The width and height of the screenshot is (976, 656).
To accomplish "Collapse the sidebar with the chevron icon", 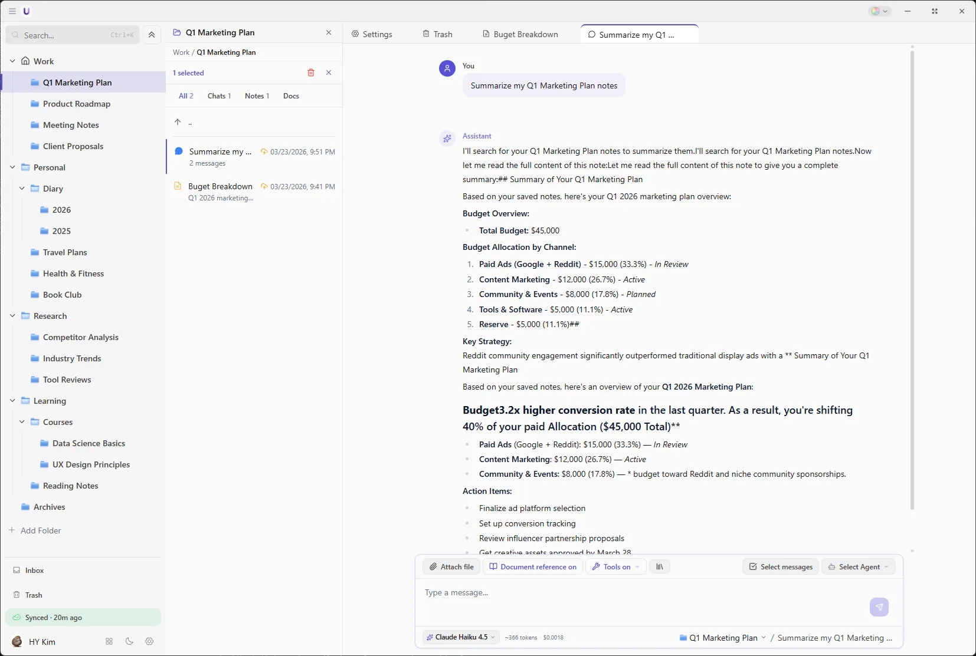I will (152, 35).
